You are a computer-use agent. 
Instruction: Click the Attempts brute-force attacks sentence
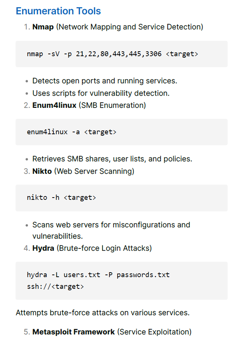[103, 313]
